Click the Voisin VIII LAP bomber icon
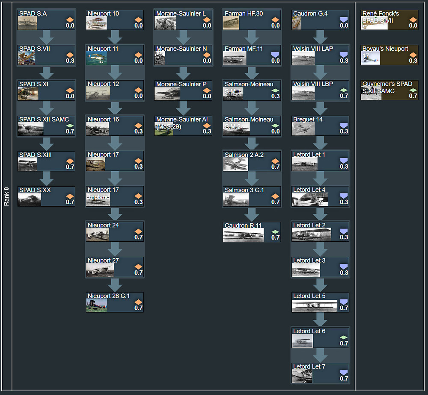428x395 pixels. (x=344, y=55)
